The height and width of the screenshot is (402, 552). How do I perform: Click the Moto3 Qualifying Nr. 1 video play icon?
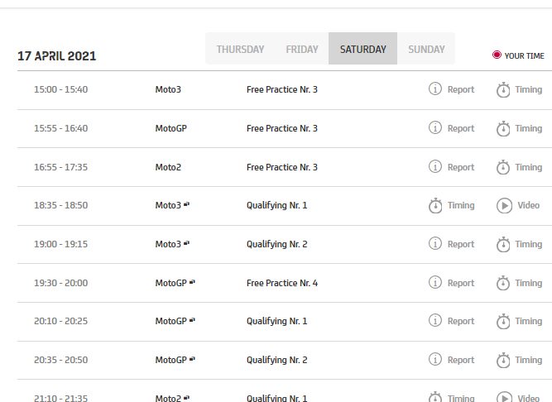[x=503, y=205]
